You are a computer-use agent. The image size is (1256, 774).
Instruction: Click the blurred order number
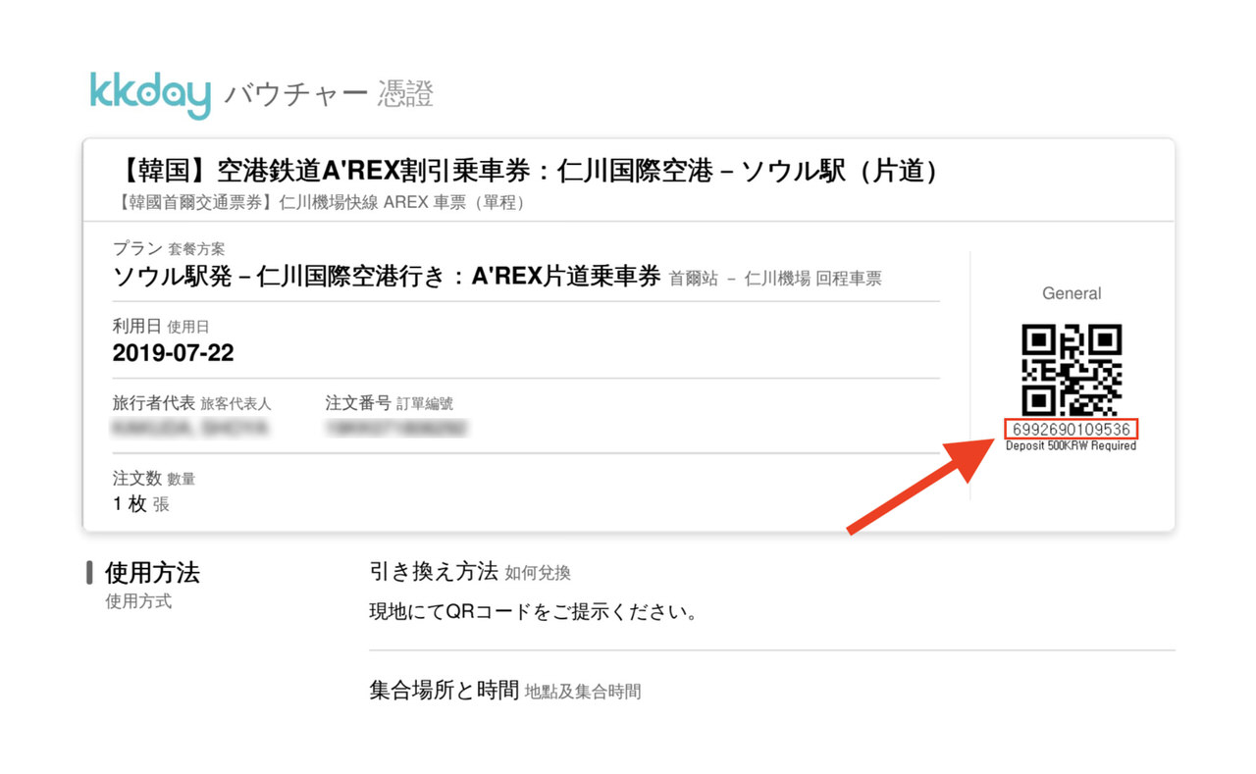tap(397, 429)
